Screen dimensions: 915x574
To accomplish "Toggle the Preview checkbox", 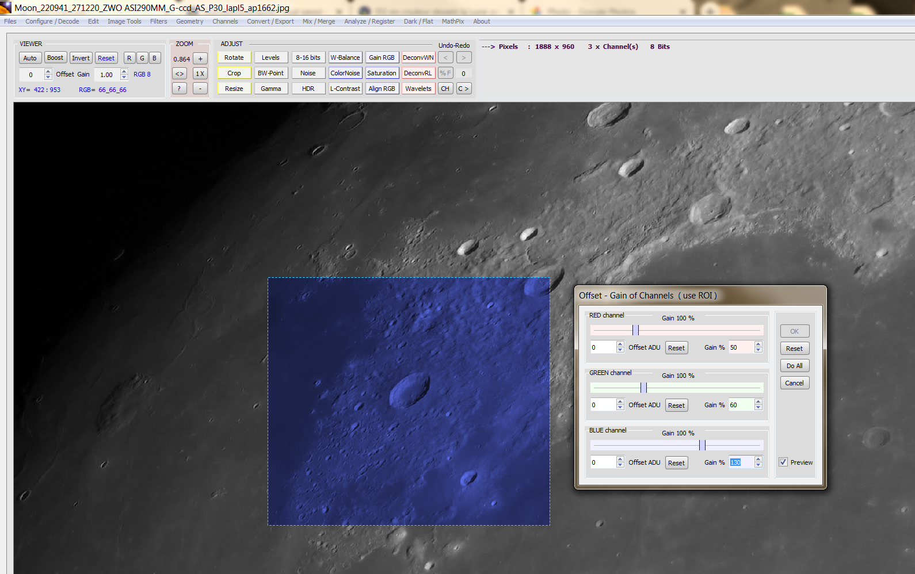I will pos(783,462).
